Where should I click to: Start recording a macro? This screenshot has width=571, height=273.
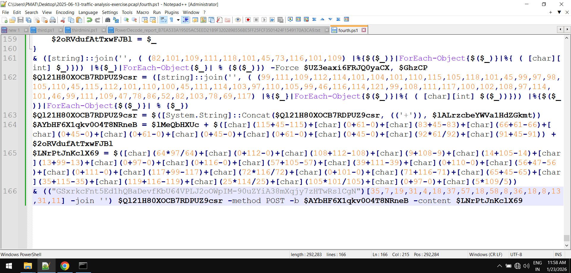(248, 20)
